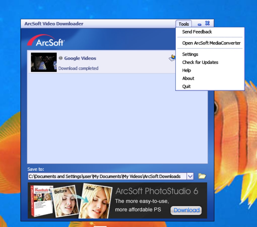Click the Save to: label
Image resolution: width=257 pixels, height=227 pixels.
[x=36, y=169]
